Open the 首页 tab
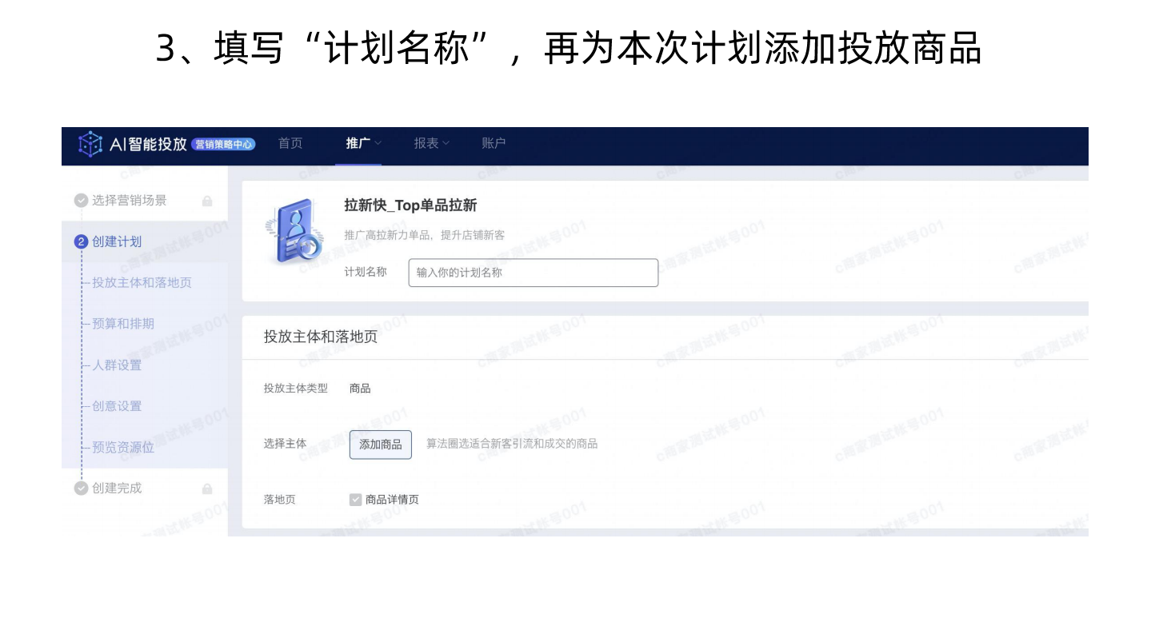This screenshot has height=638, width=1163. tap(290, 143)
